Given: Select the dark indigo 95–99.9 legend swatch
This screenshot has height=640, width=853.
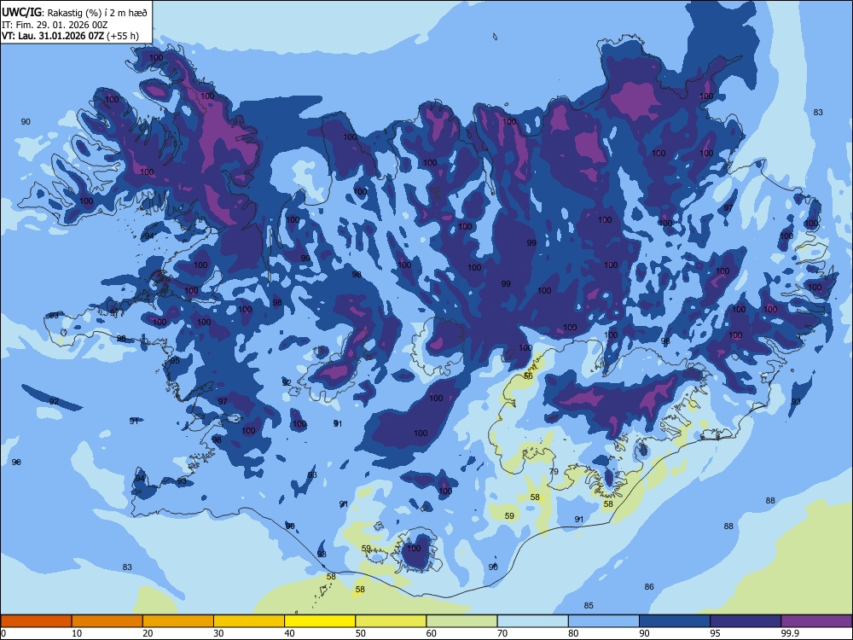Looking at the screenshot, I should coord(746,621).
